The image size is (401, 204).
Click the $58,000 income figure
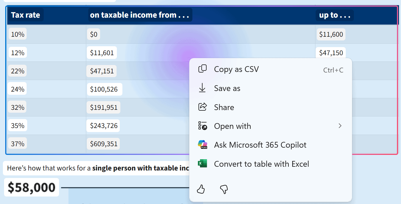31,187
